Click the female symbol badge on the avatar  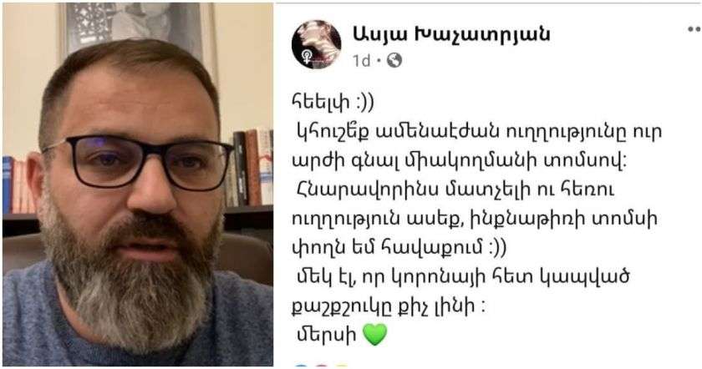[308, 57]
